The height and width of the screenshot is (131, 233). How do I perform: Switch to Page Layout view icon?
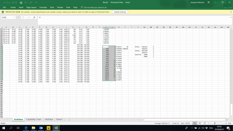[200, 123]
